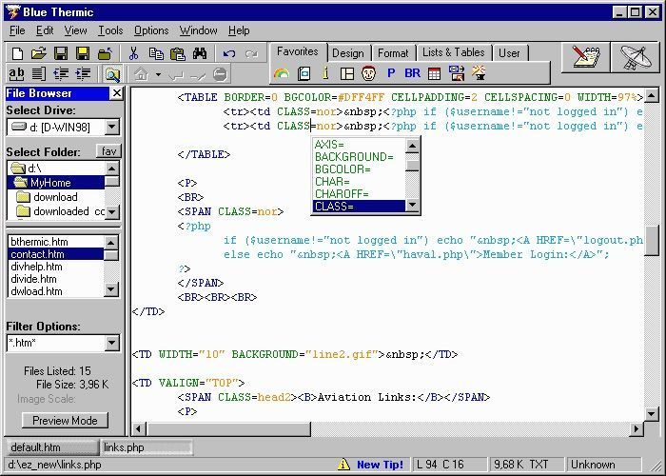The image size is (666, 476).
Task: Open the Edit menu
Action: 45,30
